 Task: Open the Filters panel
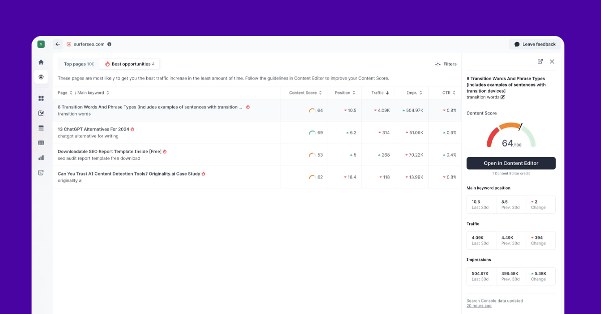(446, 64)
